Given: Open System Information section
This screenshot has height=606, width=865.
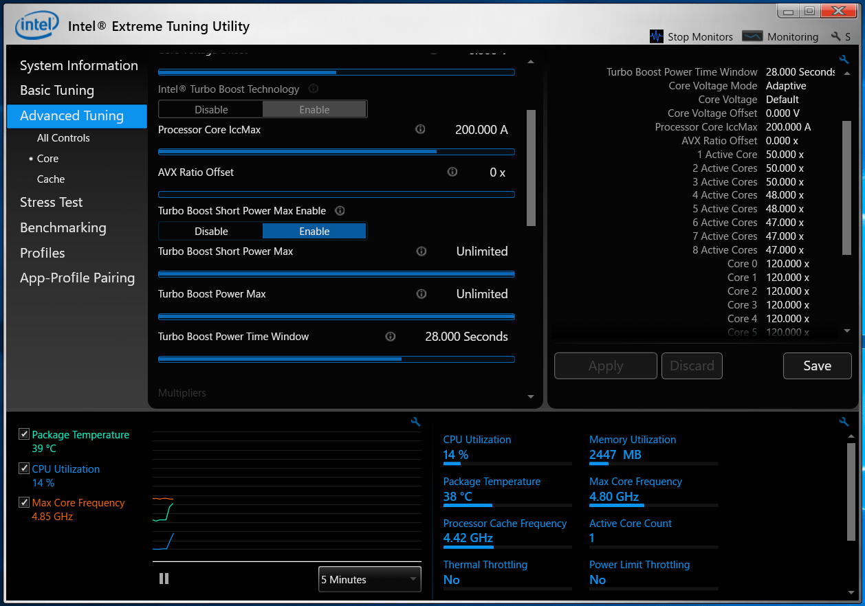Looking at the screenshot, I should pos(78,65).
